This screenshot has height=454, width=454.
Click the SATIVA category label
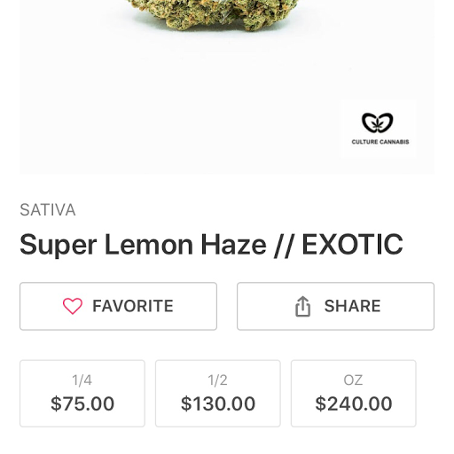click(48, 210)
